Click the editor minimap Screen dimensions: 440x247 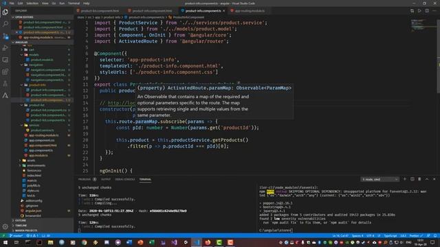(423, 25)
